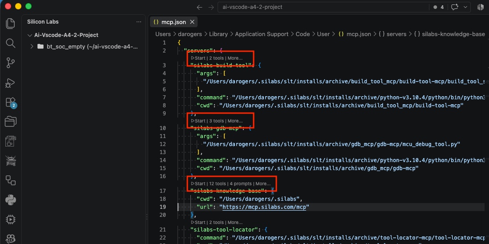The height and width of the screenshot is (244, 489).
Task: Click "2 tools" code lens above silabs-build-tool
Action: (x=216, y=58)
